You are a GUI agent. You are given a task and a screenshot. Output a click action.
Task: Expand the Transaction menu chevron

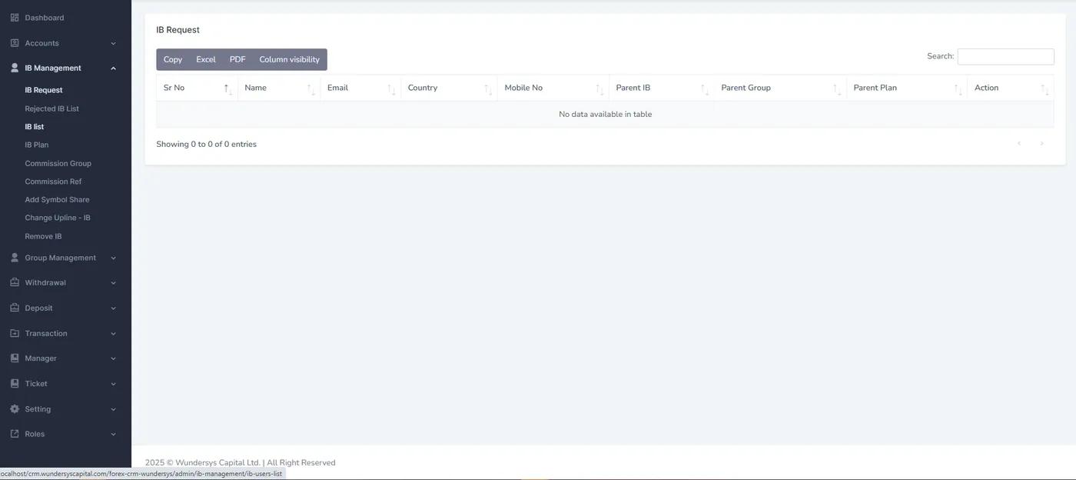[x=113, y=333]
